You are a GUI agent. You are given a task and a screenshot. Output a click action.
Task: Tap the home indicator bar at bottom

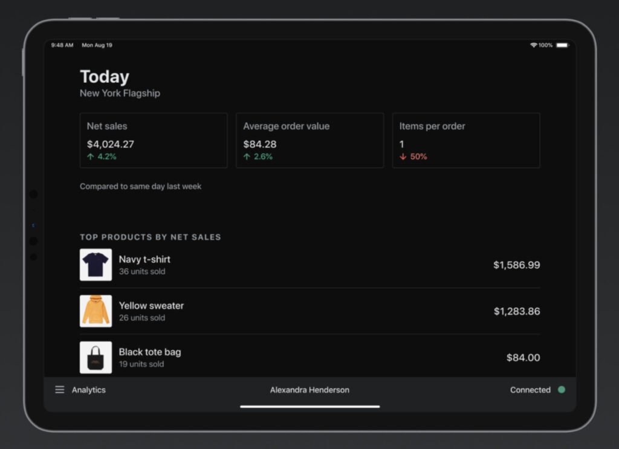pos(309,407)
